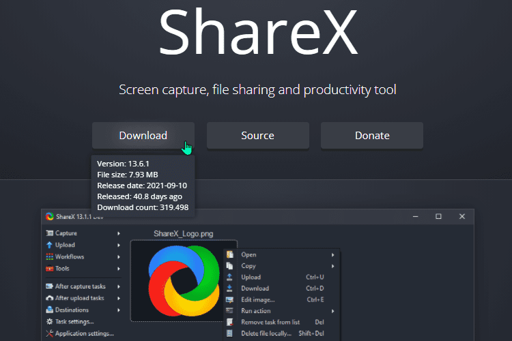Click the Download button
Screen dimensions: 512x341
click(x=143, y=136)
